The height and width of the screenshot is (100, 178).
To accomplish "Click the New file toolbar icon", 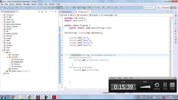I will tap(2, 7).
